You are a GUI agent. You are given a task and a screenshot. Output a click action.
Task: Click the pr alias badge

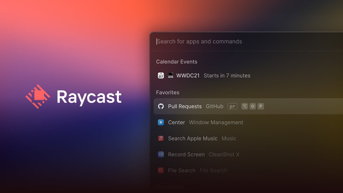[x=232, y=106]
